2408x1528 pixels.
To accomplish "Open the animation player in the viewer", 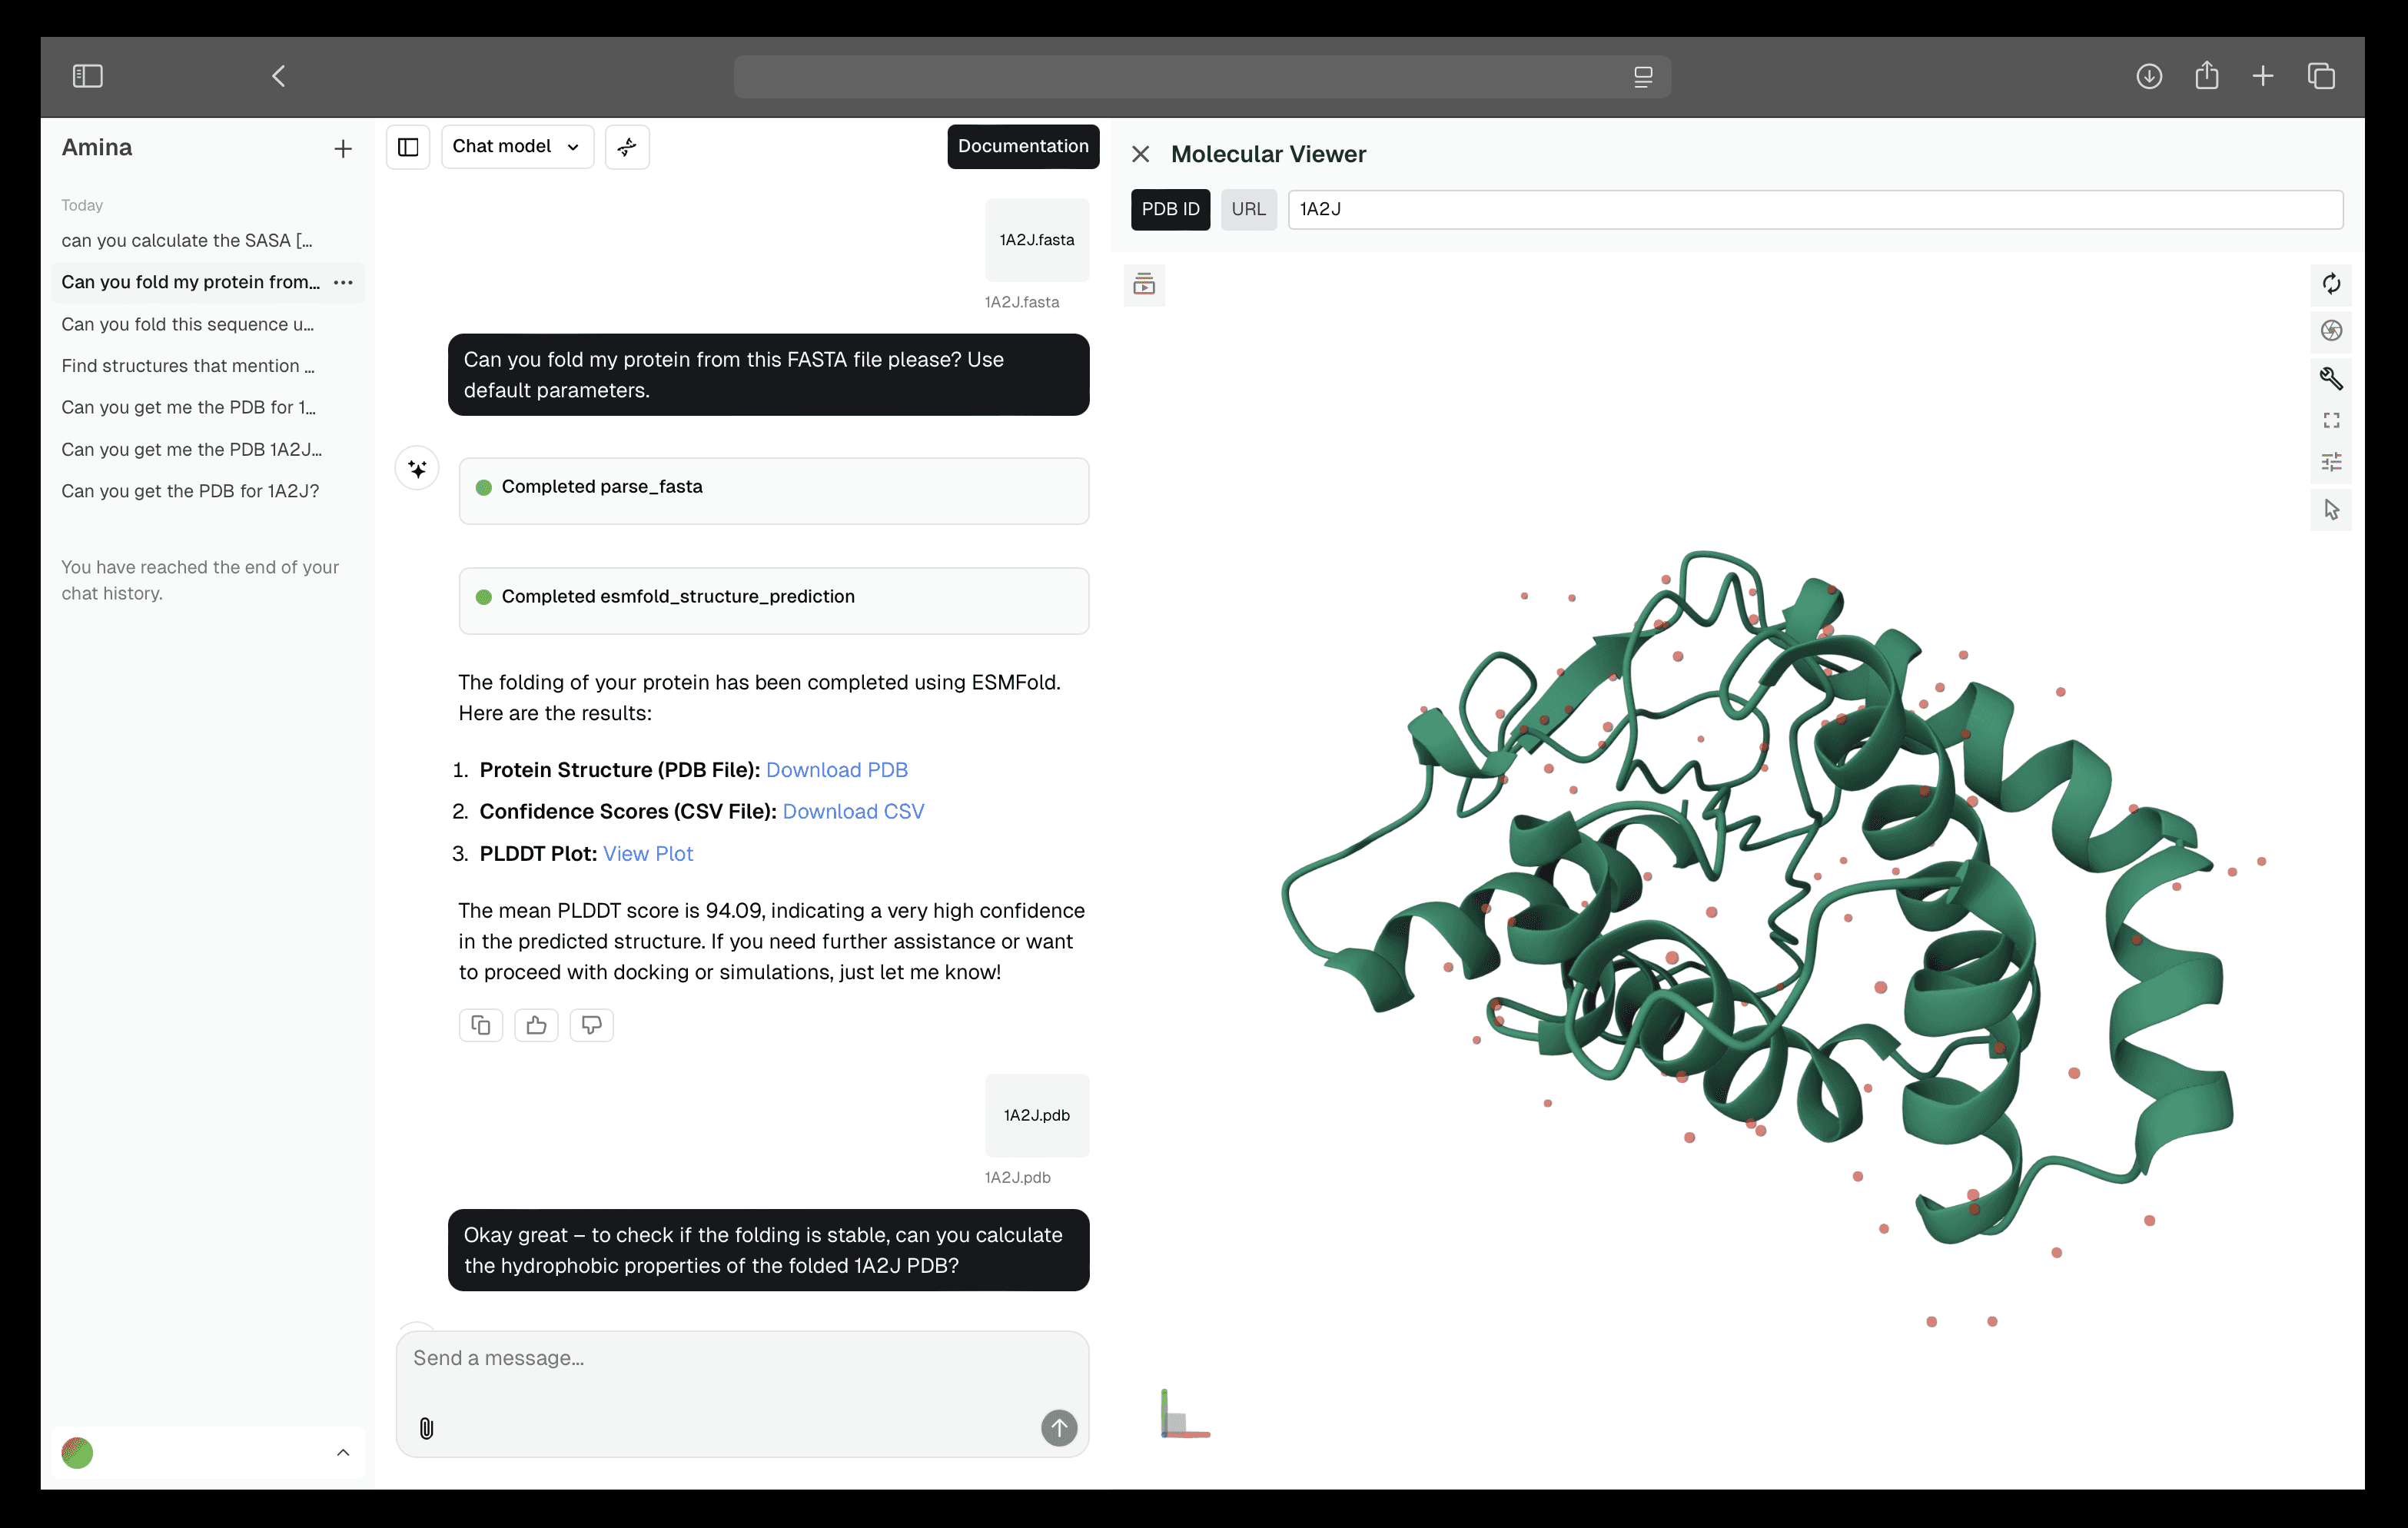I will click(x=1144, y=285).
